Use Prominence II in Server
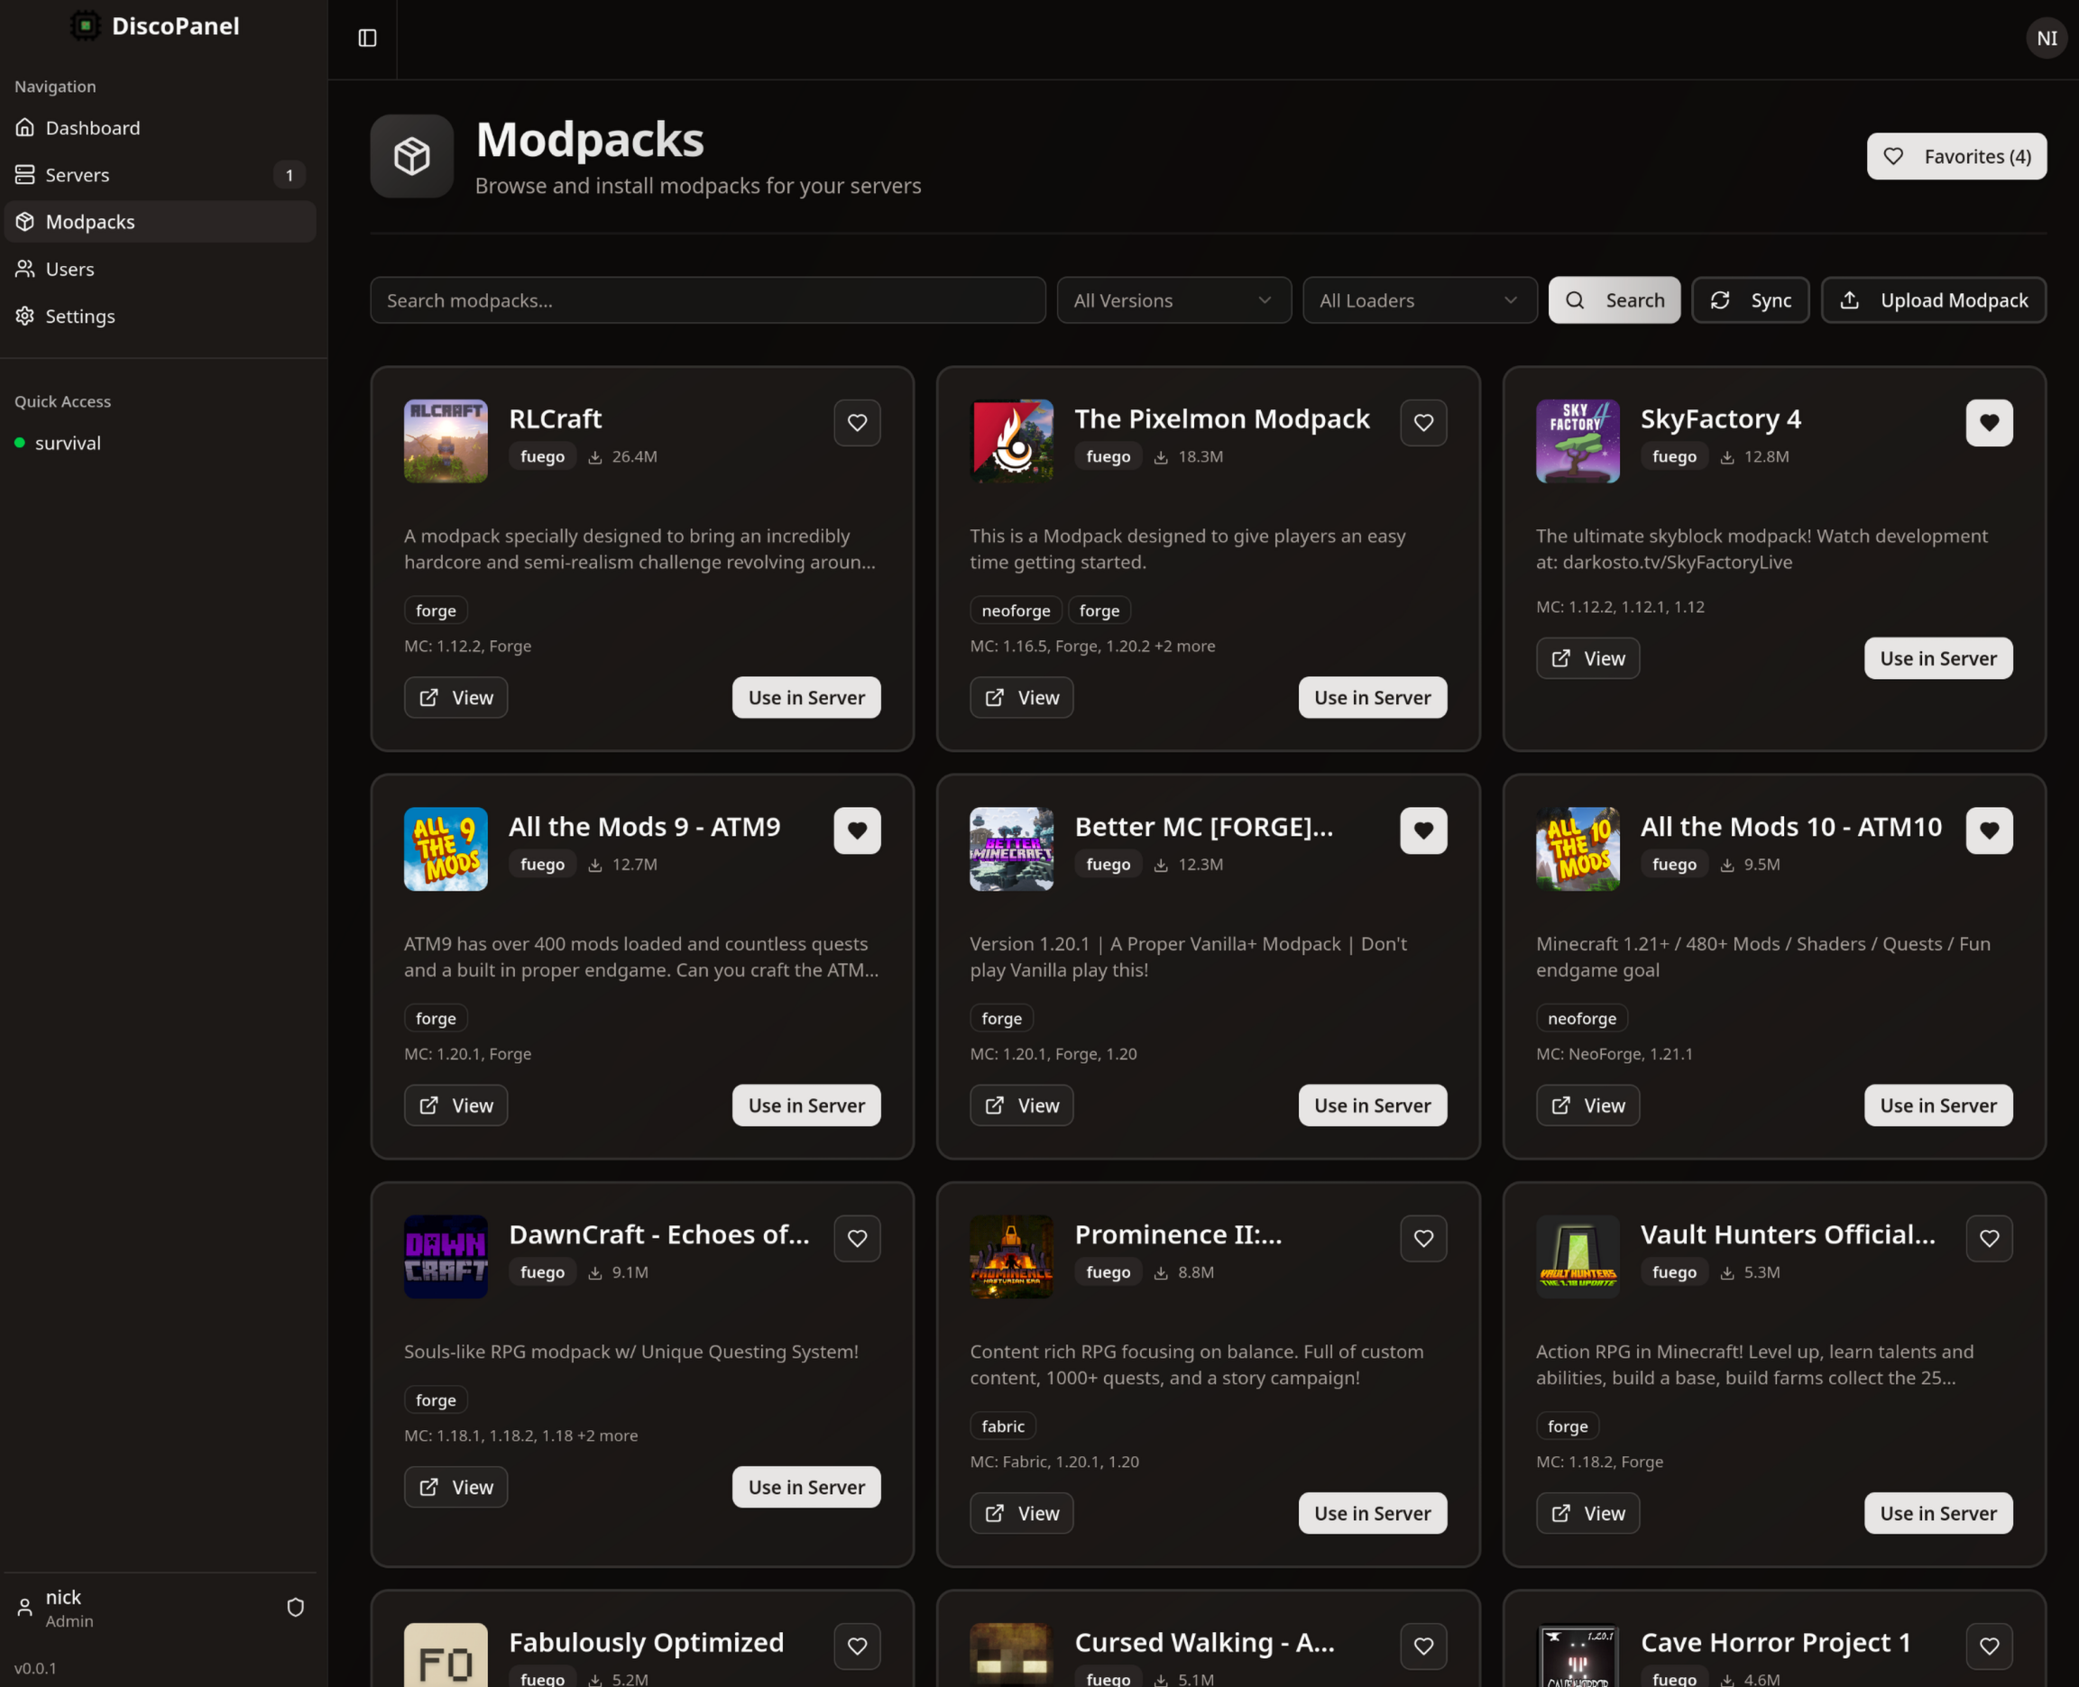 point(1373,1514)
